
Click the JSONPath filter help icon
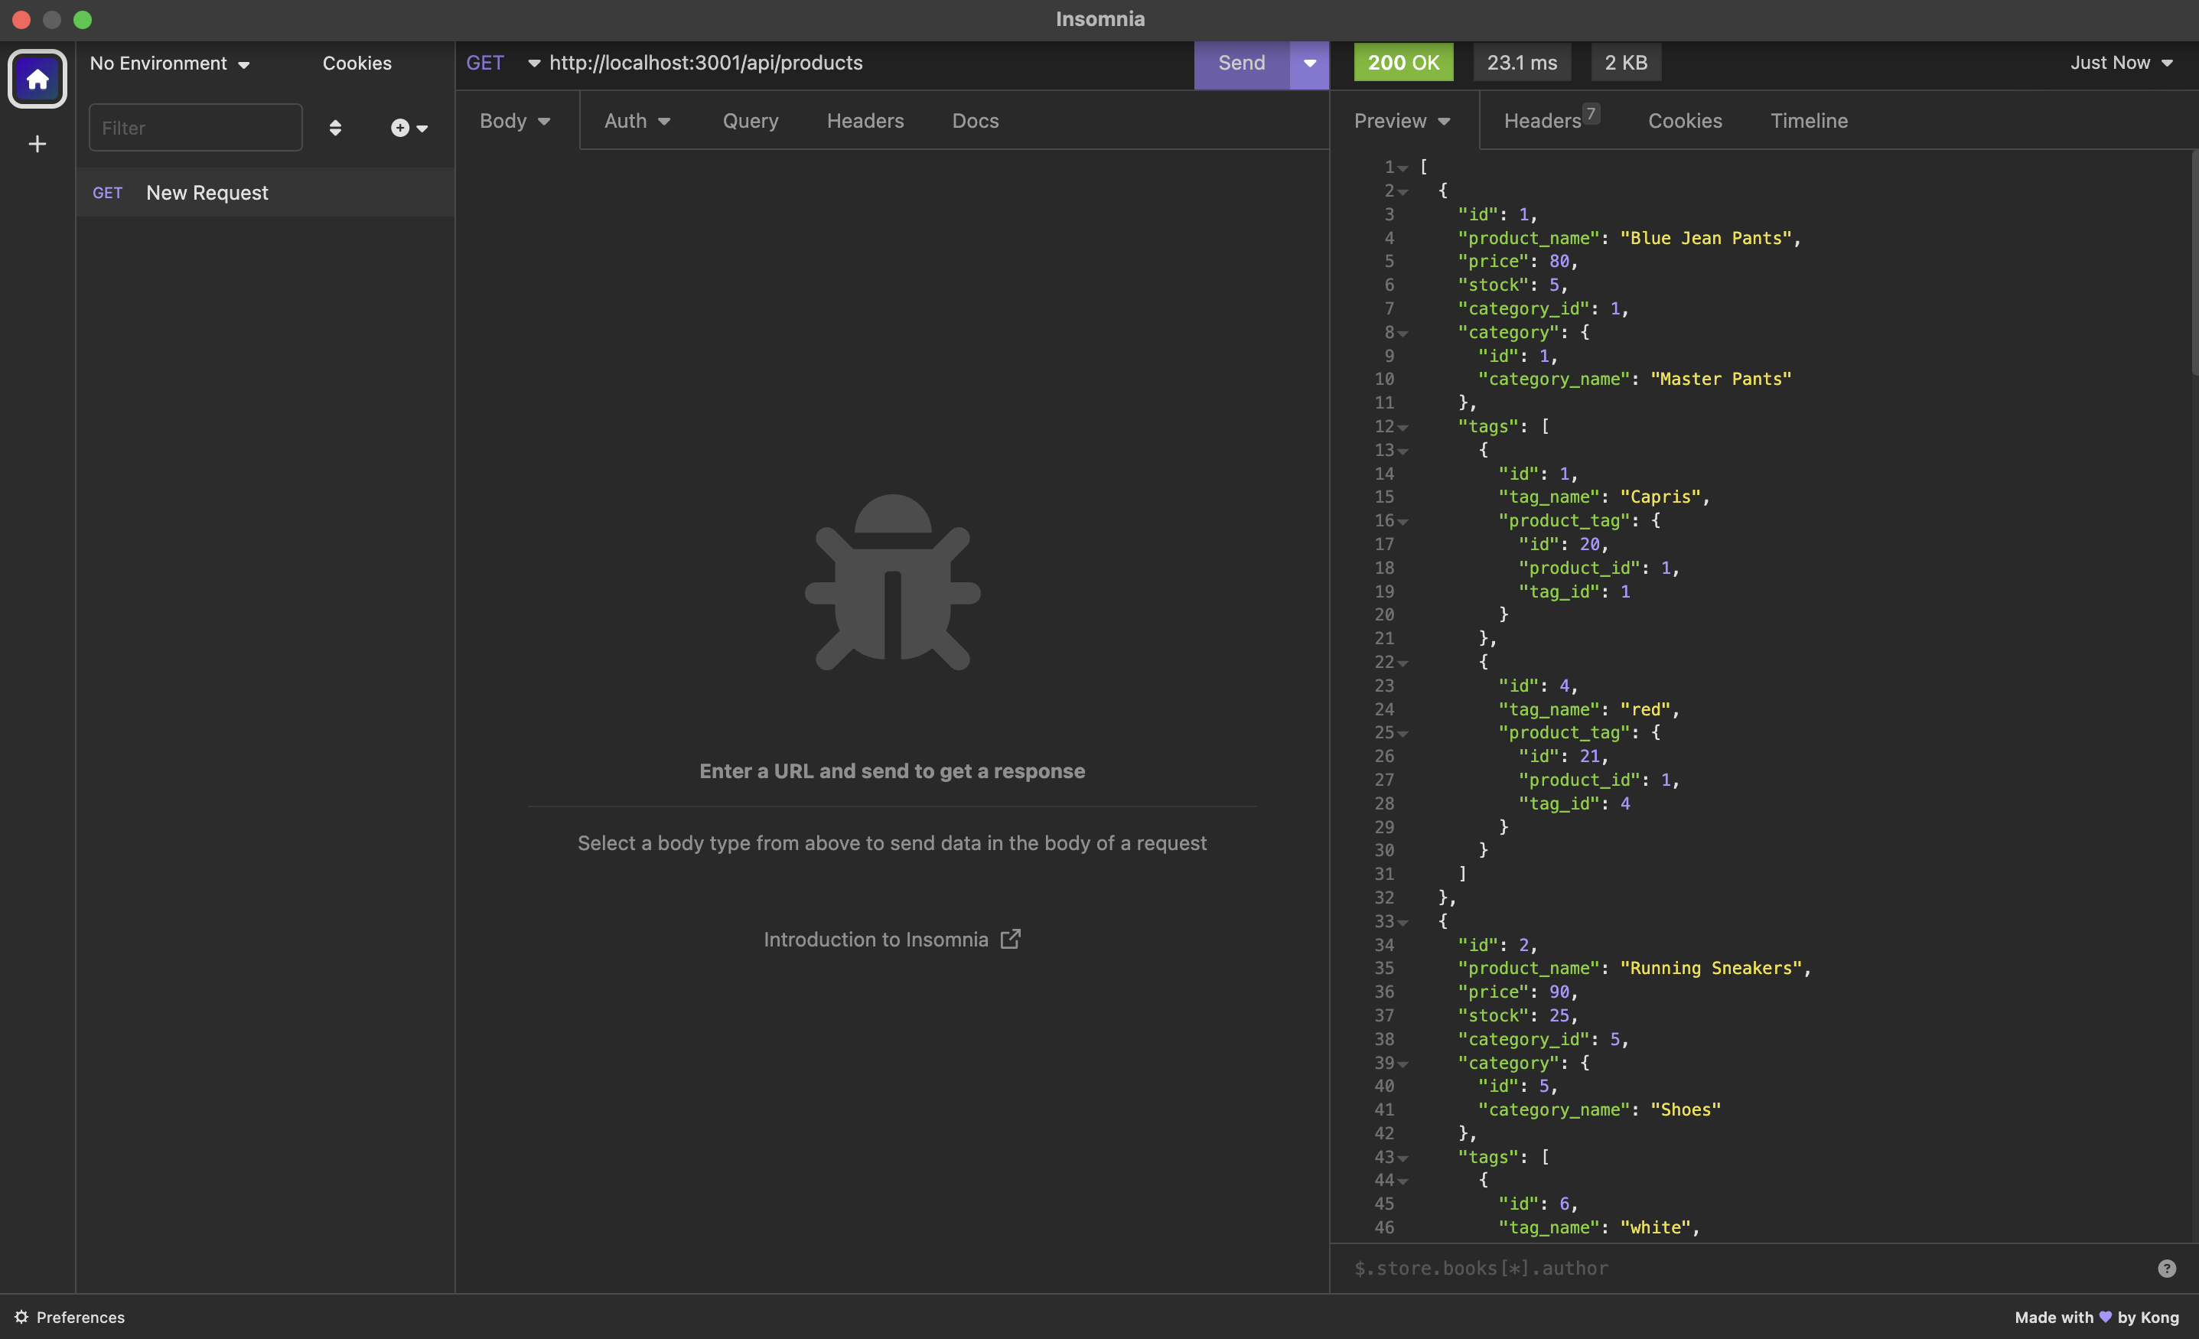[2168, 1268]
